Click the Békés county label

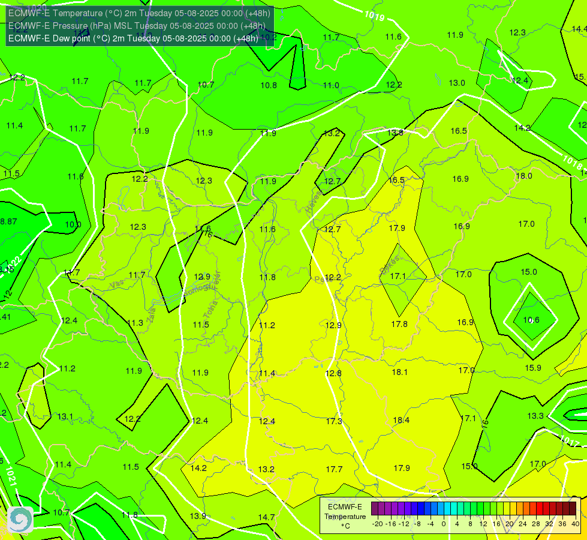point(389,265)
